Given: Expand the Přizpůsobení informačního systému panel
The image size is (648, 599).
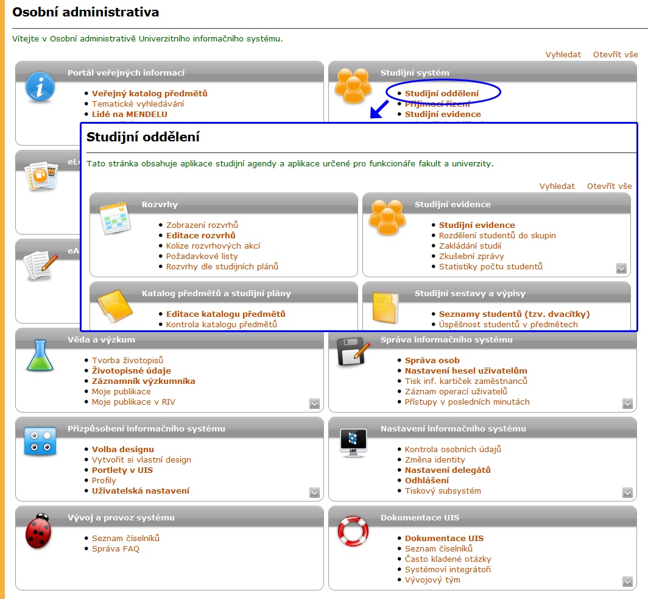Looking at the screenshot, I should [314, 492].
